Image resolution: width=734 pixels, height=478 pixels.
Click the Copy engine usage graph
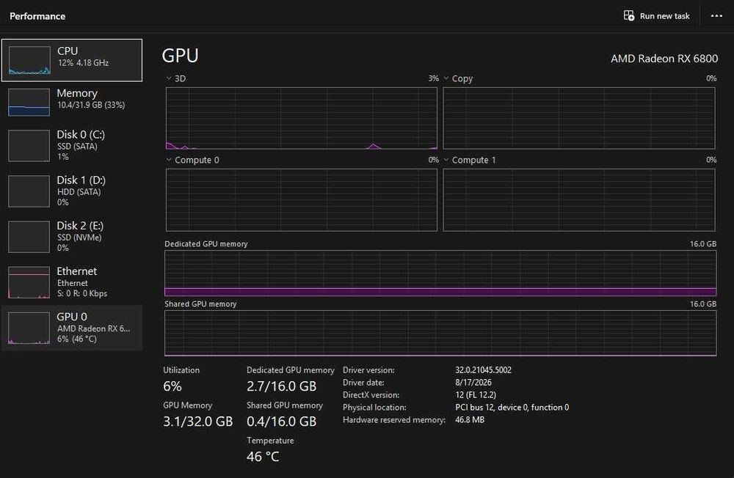coord(579,118)
